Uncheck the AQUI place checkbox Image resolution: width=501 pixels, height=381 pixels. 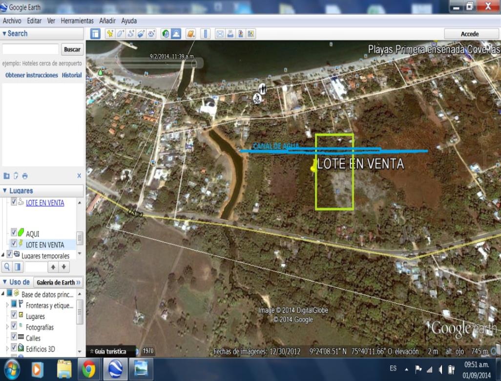(x=14, y=233)
